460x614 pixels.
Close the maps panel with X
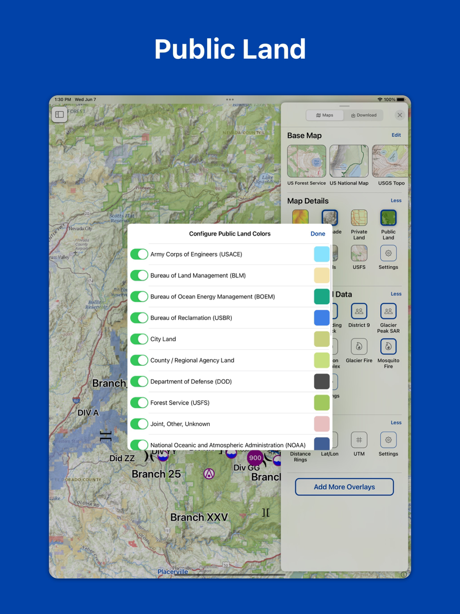click(400, 115)
